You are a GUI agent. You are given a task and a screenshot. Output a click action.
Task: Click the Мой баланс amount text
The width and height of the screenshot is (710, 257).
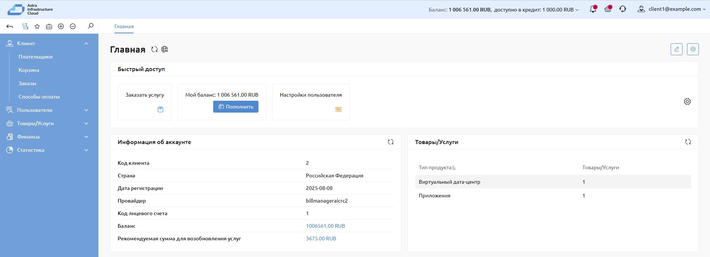pos(222,95)
